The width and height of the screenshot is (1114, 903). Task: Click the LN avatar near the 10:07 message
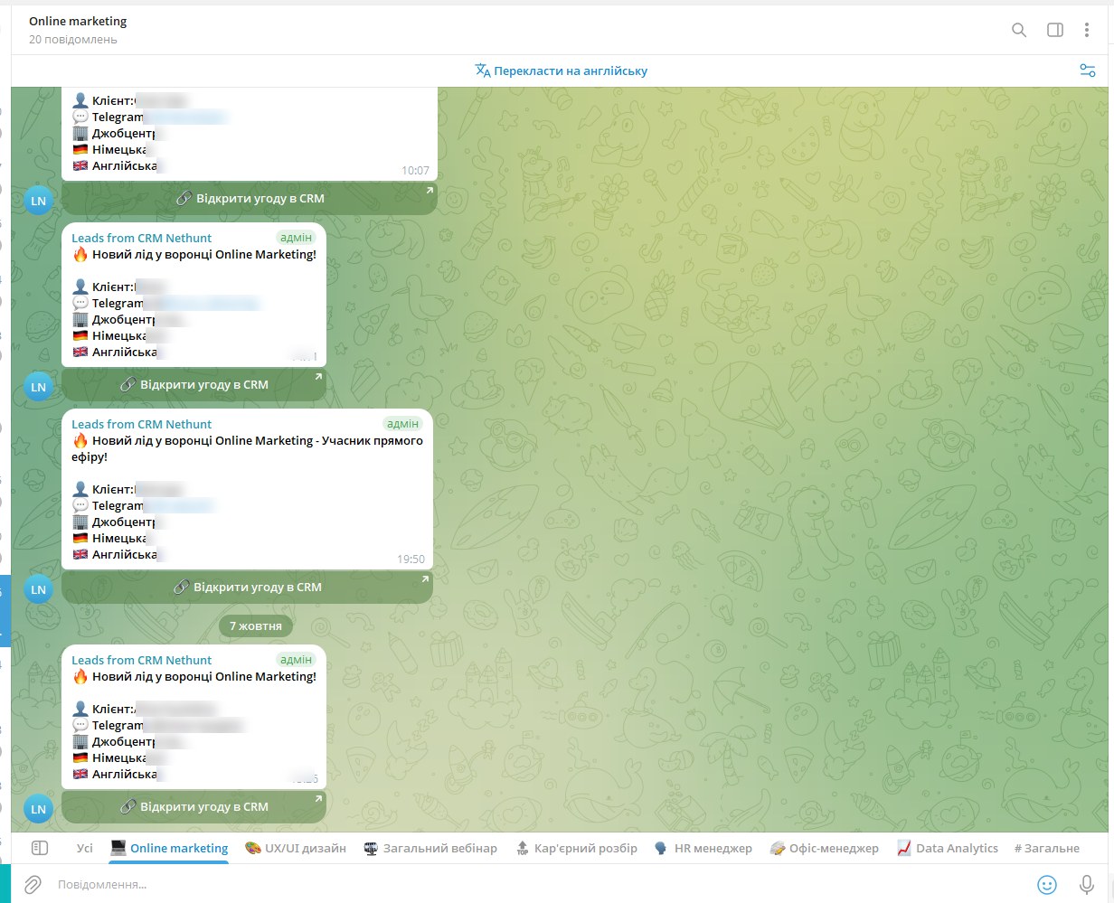coord(38,201)
